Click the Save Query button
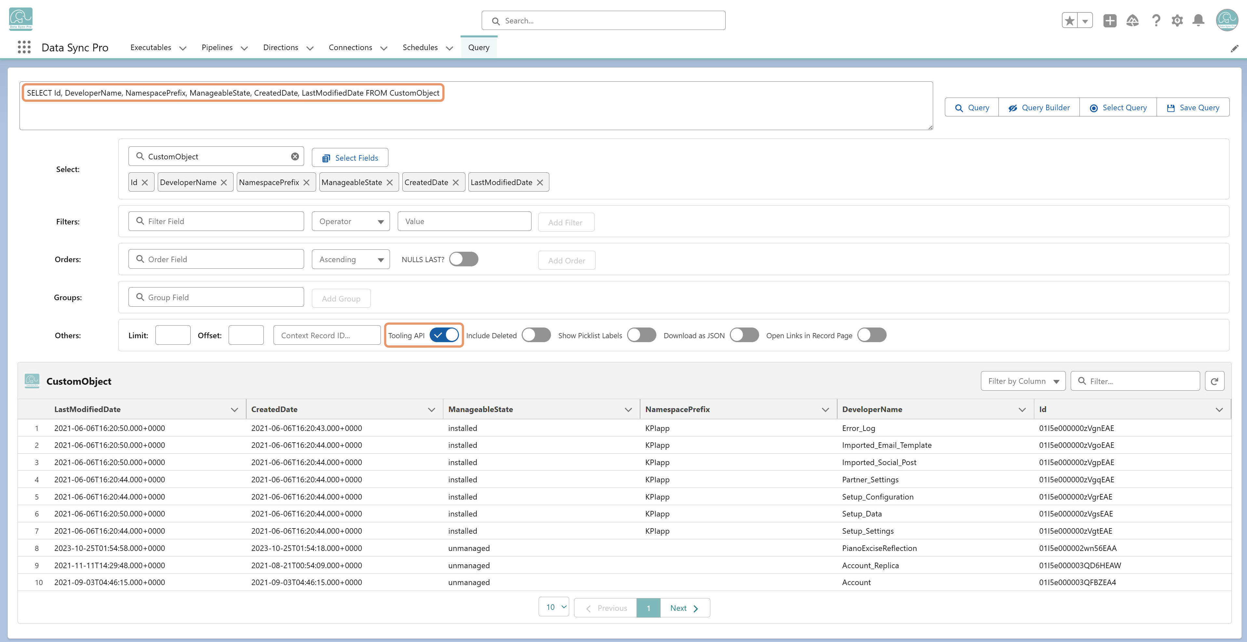The width and height of the screenshot is (1247, 642). [x=1193, y=107]
